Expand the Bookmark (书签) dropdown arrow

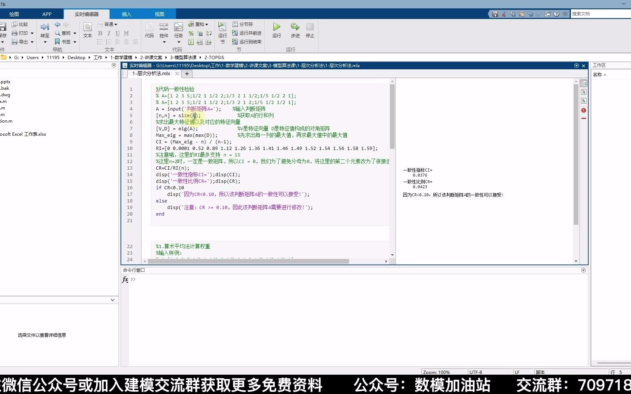tap(75, 42)
